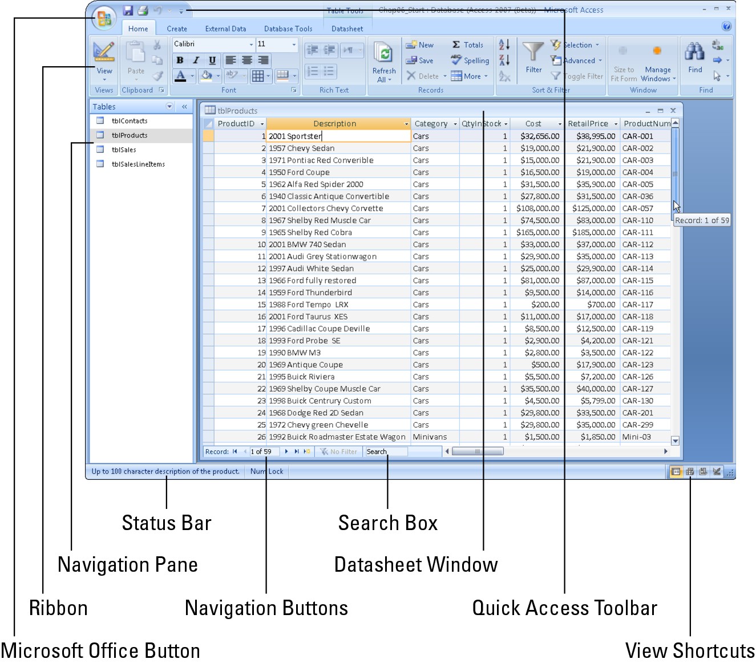Click the Alternate Fill/Back Color icon
This screenshot has height=663, width=756.
click(x=282, y=75)
